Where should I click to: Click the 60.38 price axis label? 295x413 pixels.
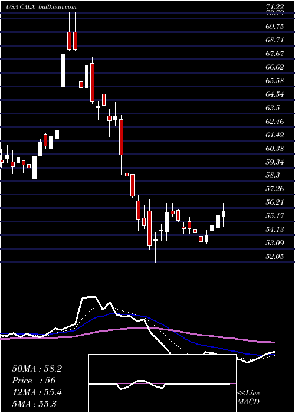coord(275,149)
